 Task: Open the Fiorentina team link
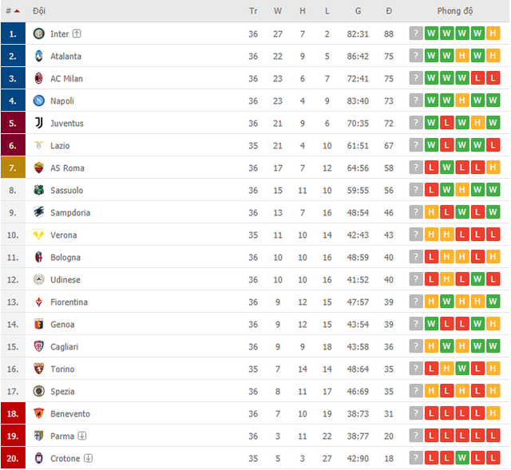pyautogui.click(x=69, y=302)
